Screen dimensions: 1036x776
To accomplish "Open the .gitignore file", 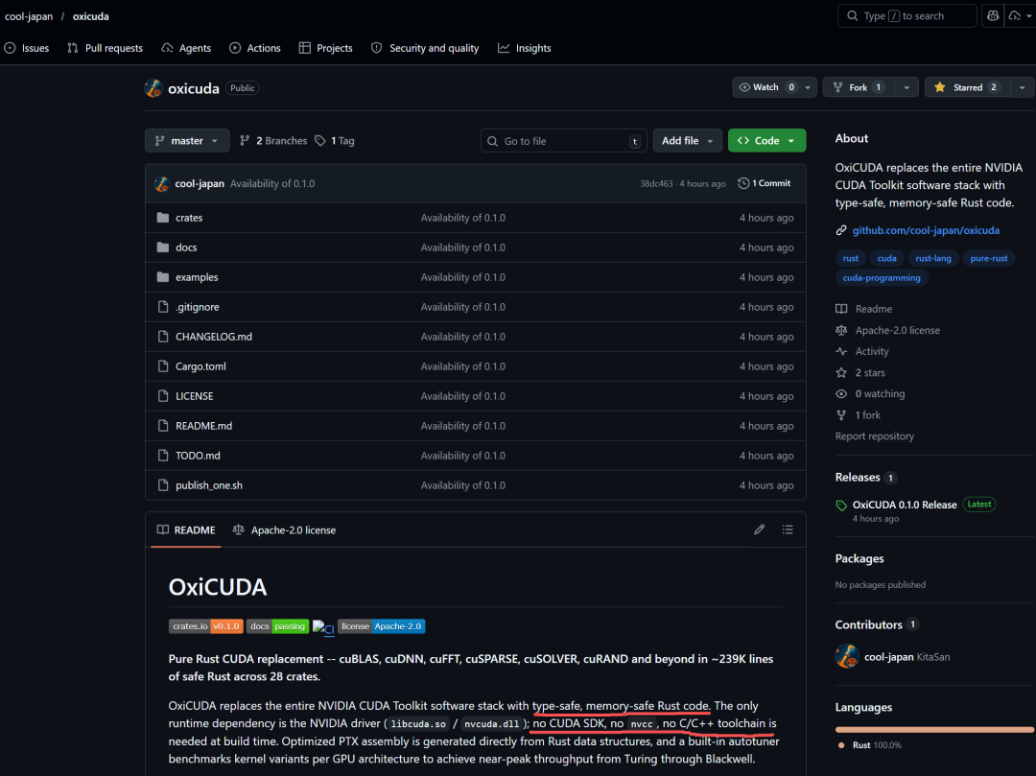I will coord(198,307).
